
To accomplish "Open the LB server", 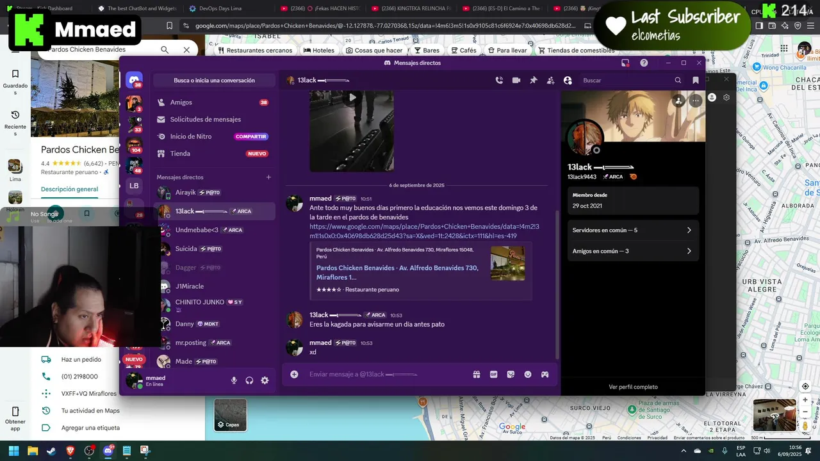I will click(x=134, y=186).
